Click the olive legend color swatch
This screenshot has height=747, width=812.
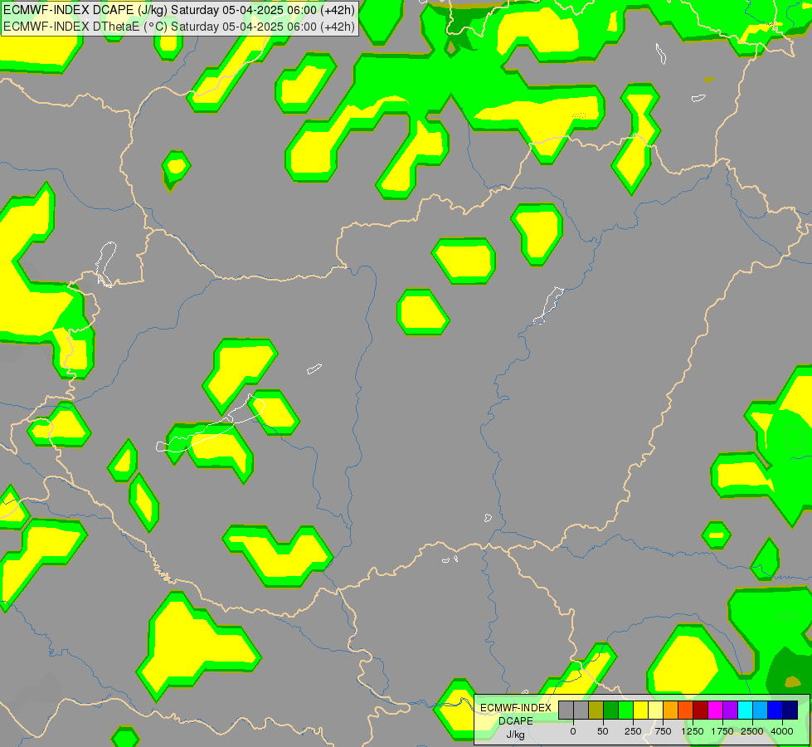coord(596,710)
